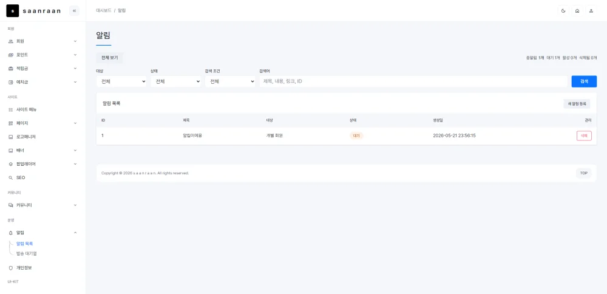
Task: Expand the 페이지 menu chevron
Action: tap(75, 123)
